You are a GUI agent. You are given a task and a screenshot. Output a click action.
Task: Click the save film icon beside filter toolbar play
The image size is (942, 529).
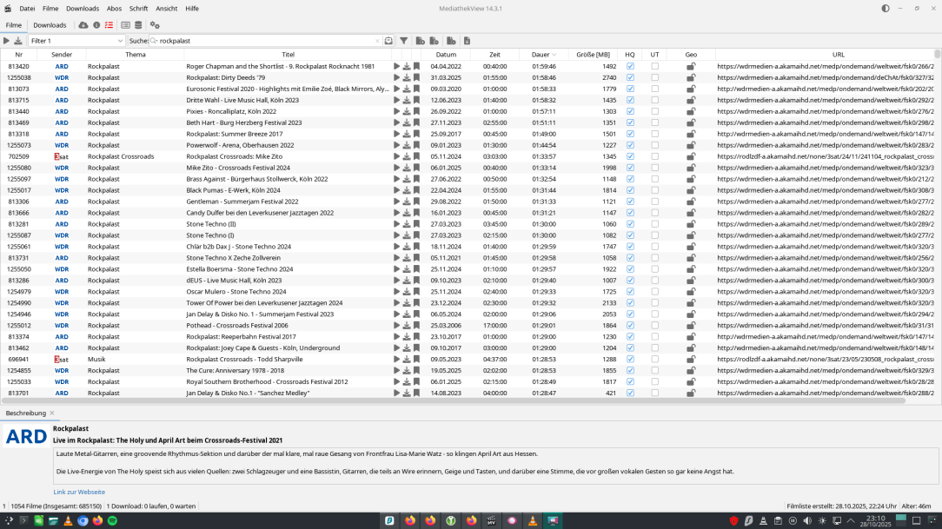(18, 41)
